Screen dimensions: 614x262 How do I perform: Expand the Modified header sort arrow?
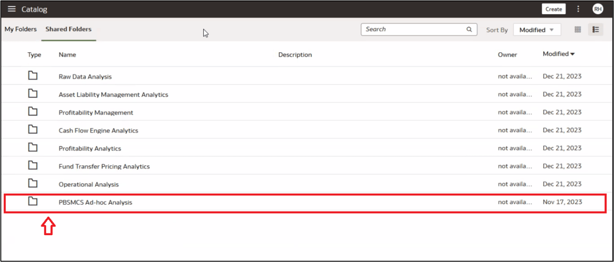(573, 54)
